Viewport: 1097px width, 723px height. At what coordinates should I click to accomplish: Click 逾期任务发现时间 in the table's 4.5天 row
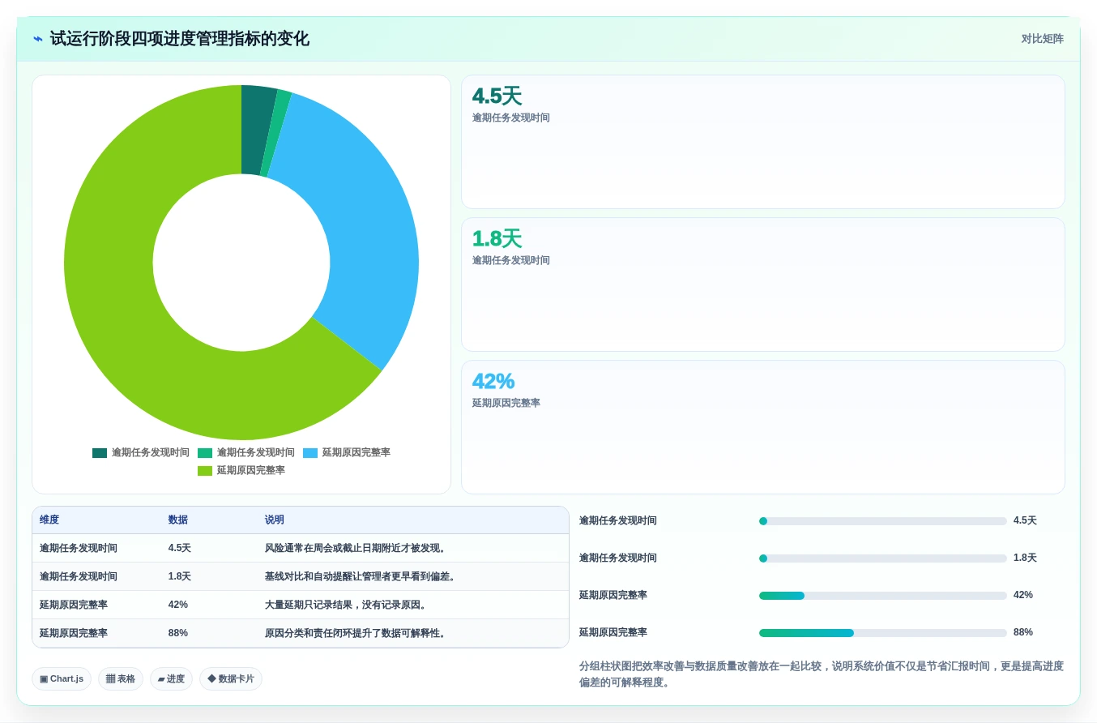pyautogui.click(x=79, y=549)
